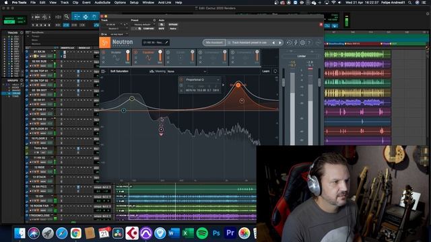Adjust the Limiter output gain fader
Image resolution: width=431 pixels, height=242 pixels.
(x=319, y=82)
